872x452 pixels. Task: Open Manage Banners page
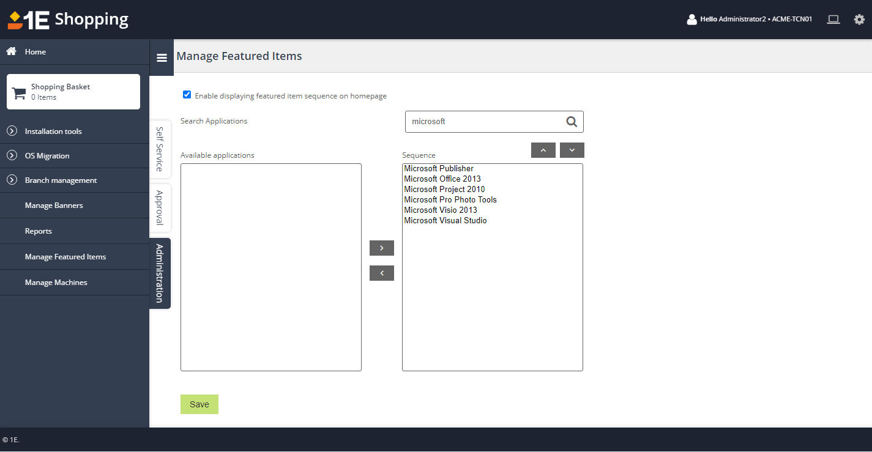click(x=54, y=206)
